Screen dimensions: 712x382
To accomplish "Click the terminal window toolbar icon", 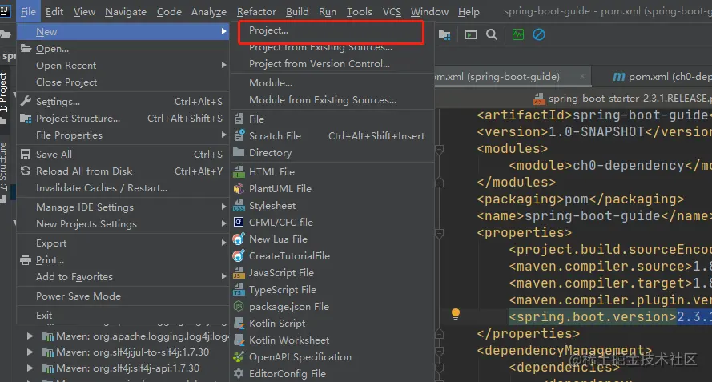I will pos(471,35).
